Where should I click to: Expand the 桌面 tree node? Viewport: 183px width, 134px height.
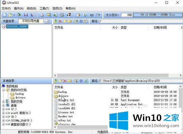(x=4, y=106)
